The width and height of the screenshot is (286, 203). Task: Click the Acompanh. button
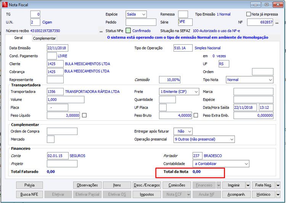click(236, 195)
